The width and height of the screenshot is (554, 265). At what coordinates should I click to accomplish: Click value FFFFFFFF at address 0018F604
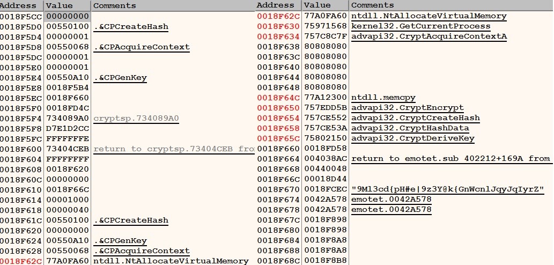68,159
